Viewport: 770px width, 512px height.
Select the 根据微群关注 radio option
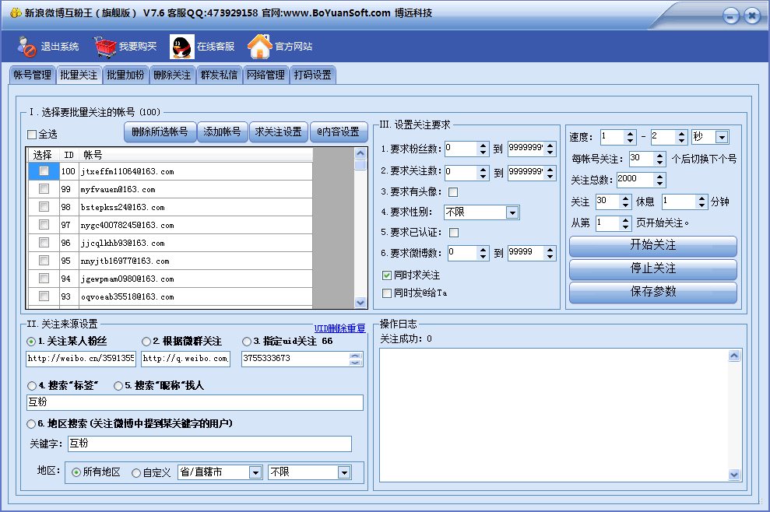pos(146,342)
